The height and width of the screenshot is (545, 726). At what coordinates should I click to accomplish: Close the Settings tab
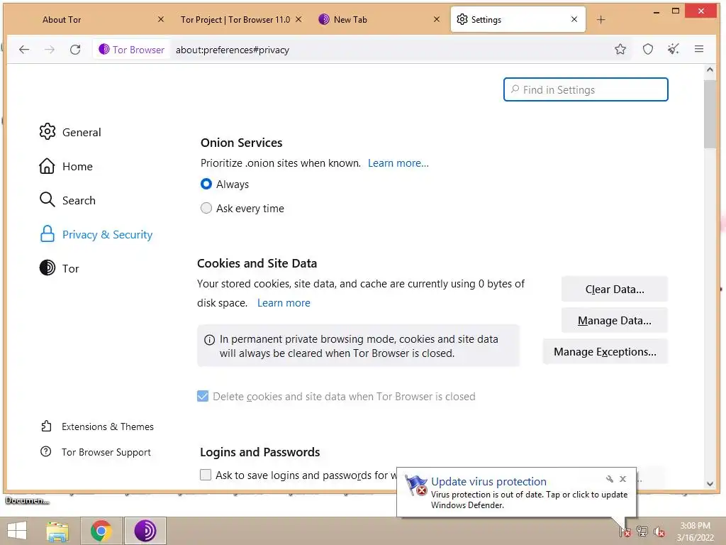click(574, 19)
